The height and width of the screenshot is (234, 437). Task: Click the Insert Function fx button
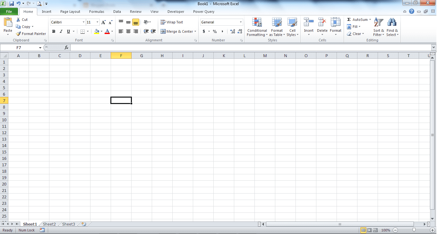(66, 47)
